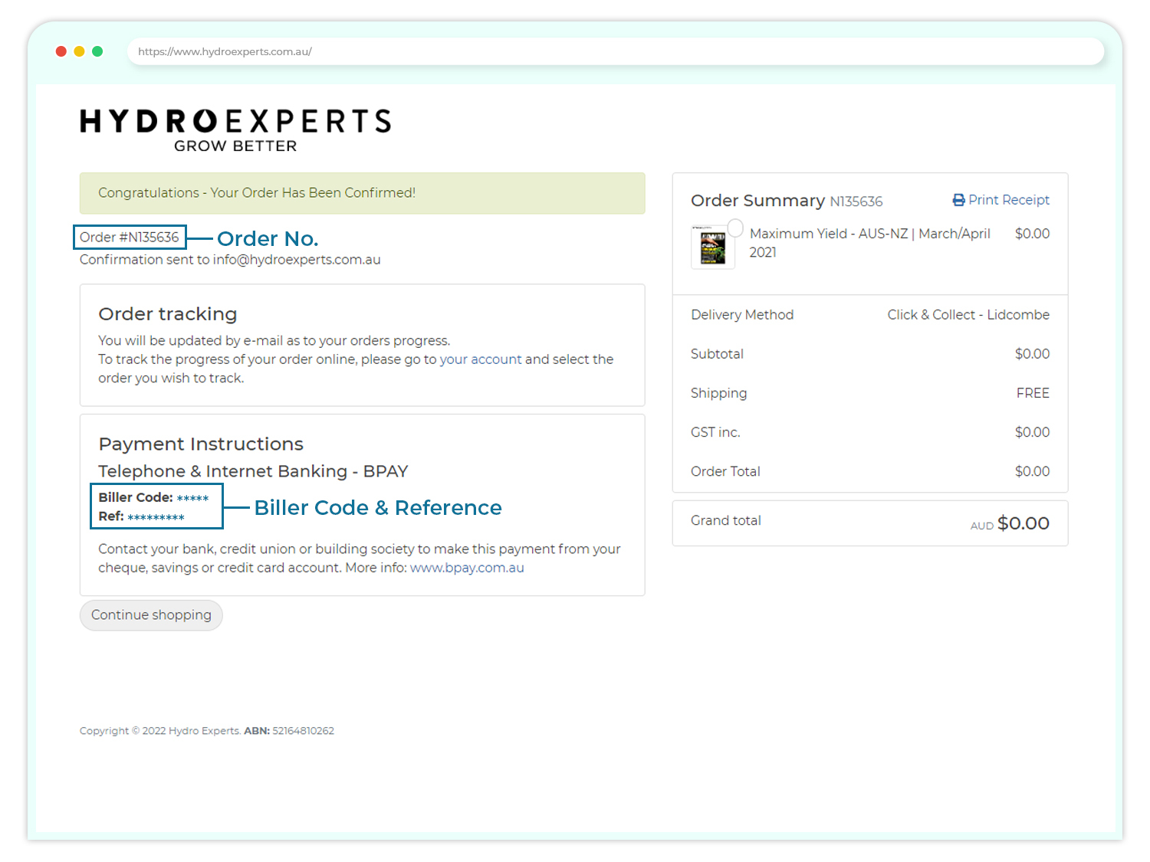Viewport: 1150px width, 862px height.
Task: Click the quantity badge on product thumbnail
Action: tap(735, 228)
